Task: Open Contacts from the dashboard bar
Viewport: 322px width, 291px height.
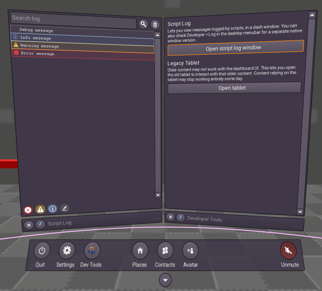Action: (x=165, y=250)
